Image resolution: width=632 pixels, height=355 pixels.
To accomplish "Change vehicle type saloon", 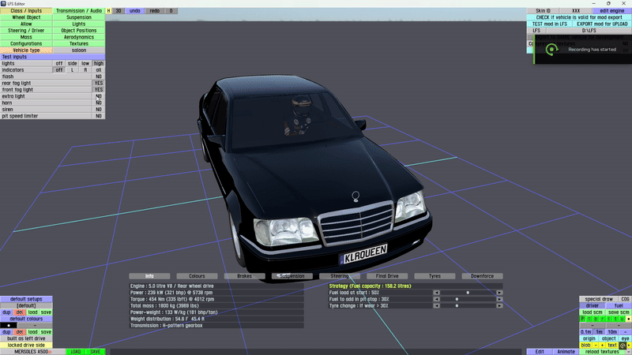I will [x=79, y=50].
